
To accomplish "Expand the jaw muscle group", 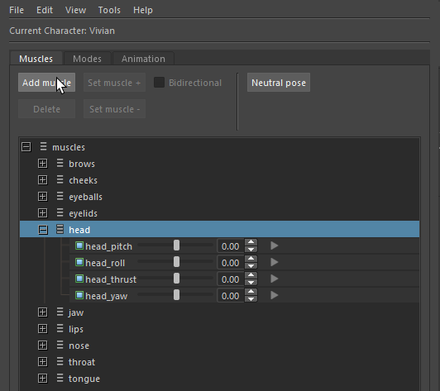I will click(x=43, y=312).
